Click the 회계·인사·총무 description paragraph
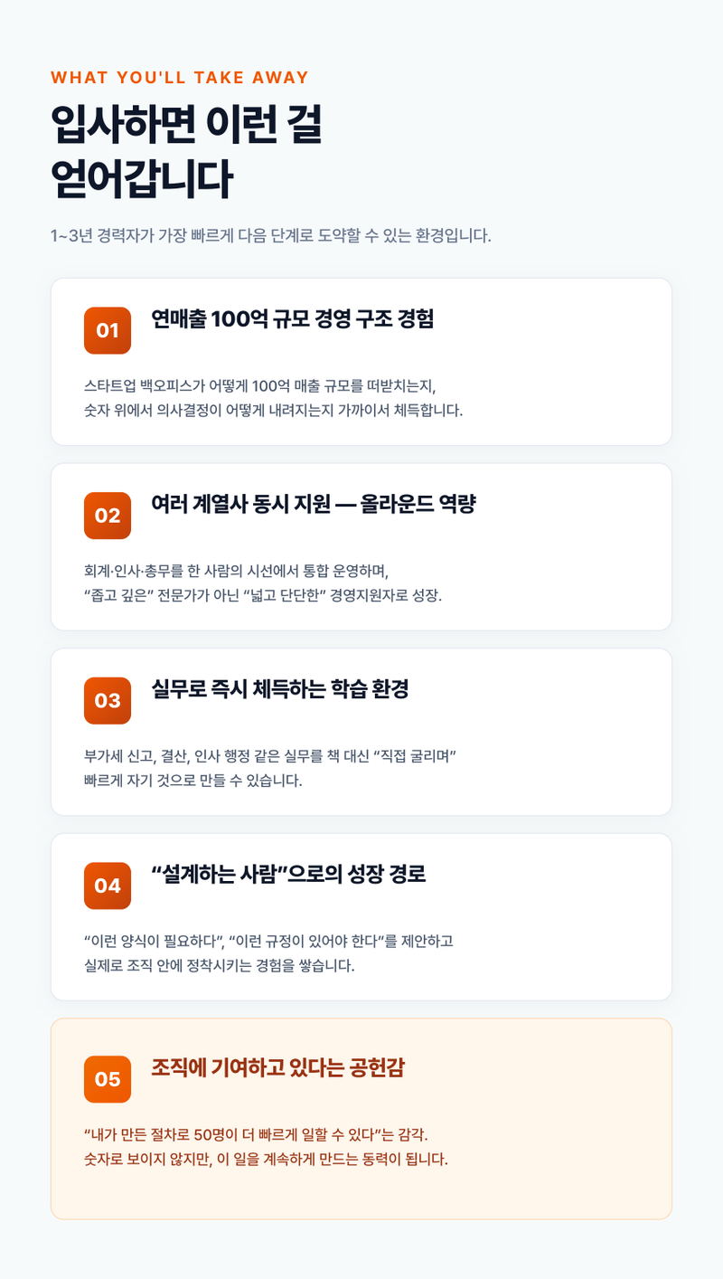 pos(263,583)
